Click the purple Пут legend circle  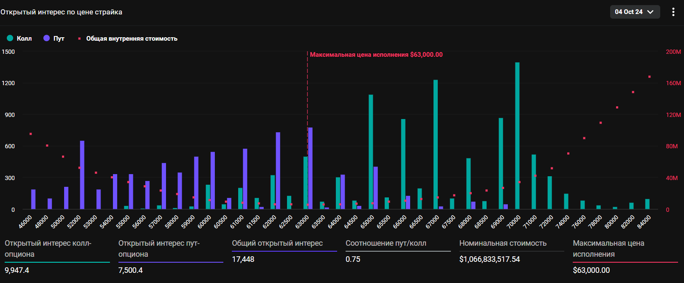(47, 38)
